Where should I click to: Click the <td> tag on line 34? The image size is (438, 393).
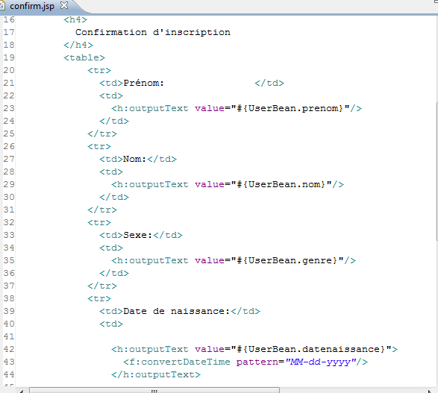click(111, 248)
